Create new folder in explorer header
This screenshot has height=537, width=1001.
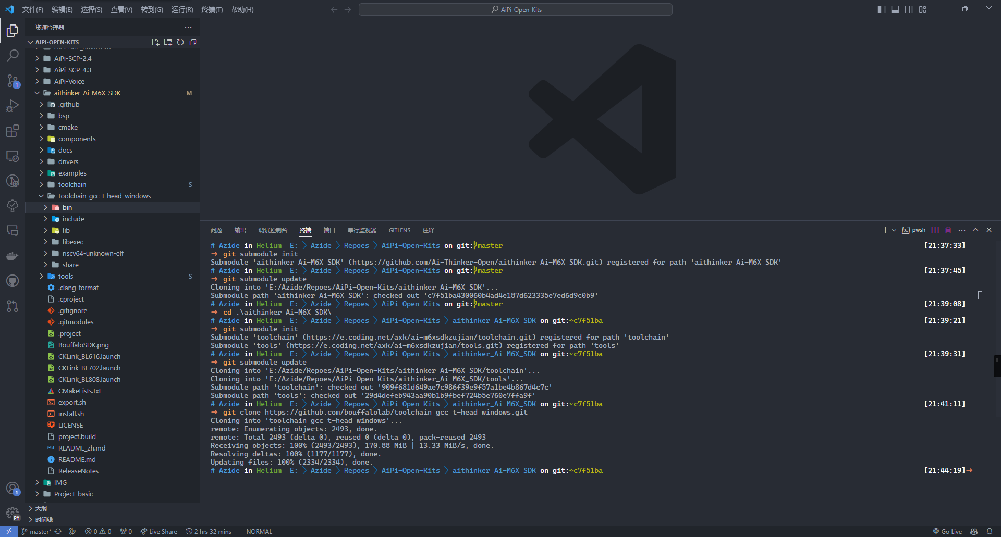coord(168,42)
